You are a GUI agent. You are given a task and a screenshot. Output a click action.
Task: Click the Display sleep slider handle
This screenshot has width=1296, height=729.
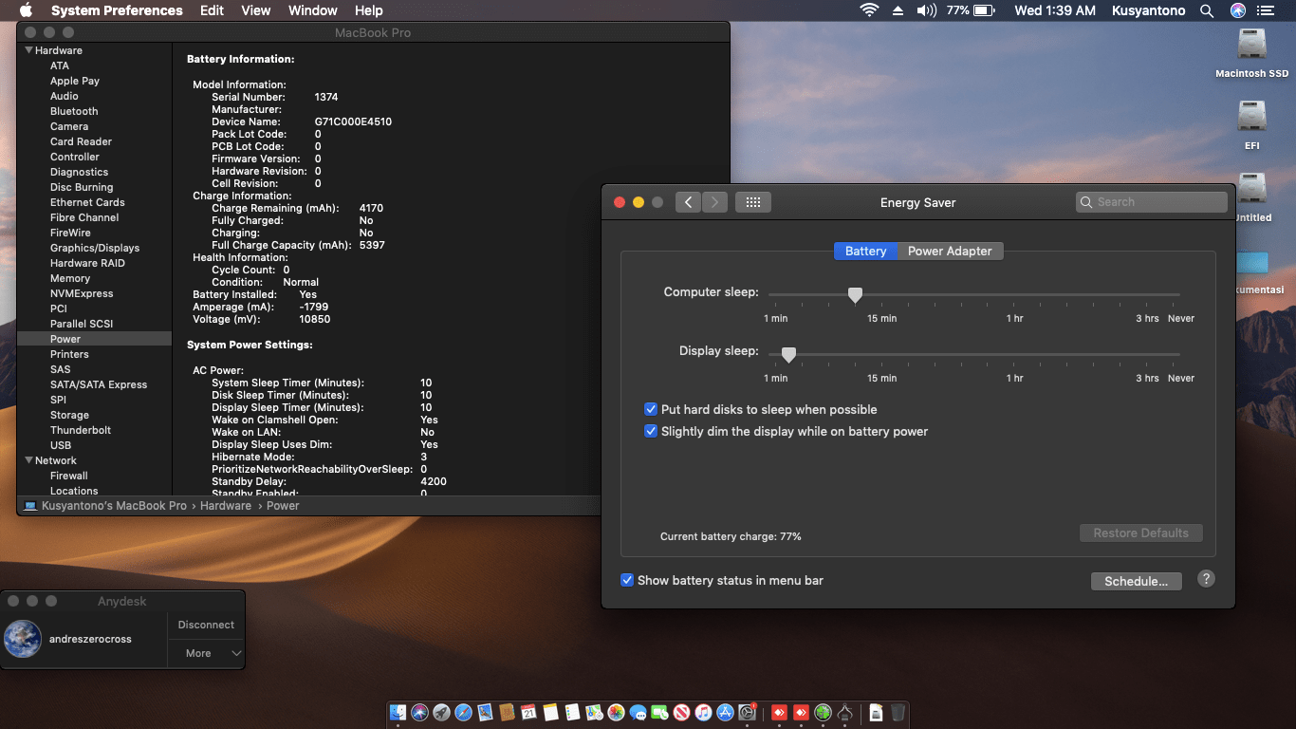(788, 355)
